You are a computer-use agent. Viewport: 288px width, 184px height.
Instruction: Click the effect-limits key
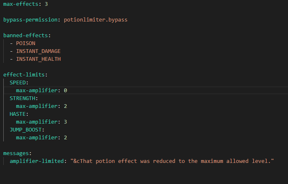pyautogui.click(x=24, y=75)
